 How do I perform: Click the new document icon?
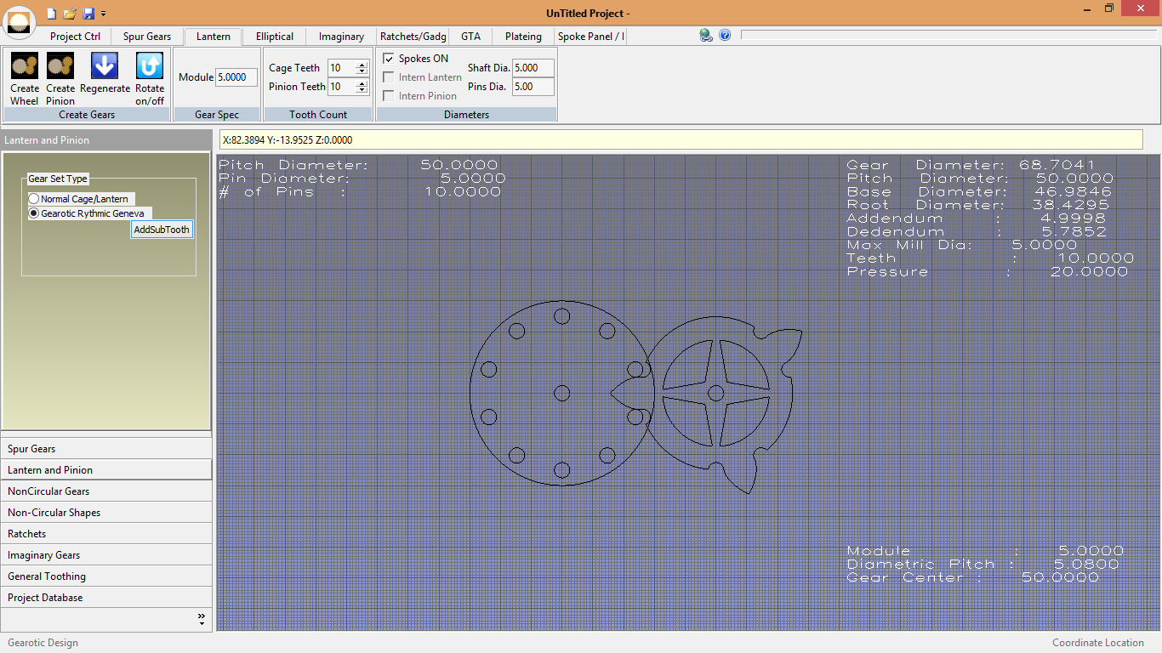coord(51,13)
